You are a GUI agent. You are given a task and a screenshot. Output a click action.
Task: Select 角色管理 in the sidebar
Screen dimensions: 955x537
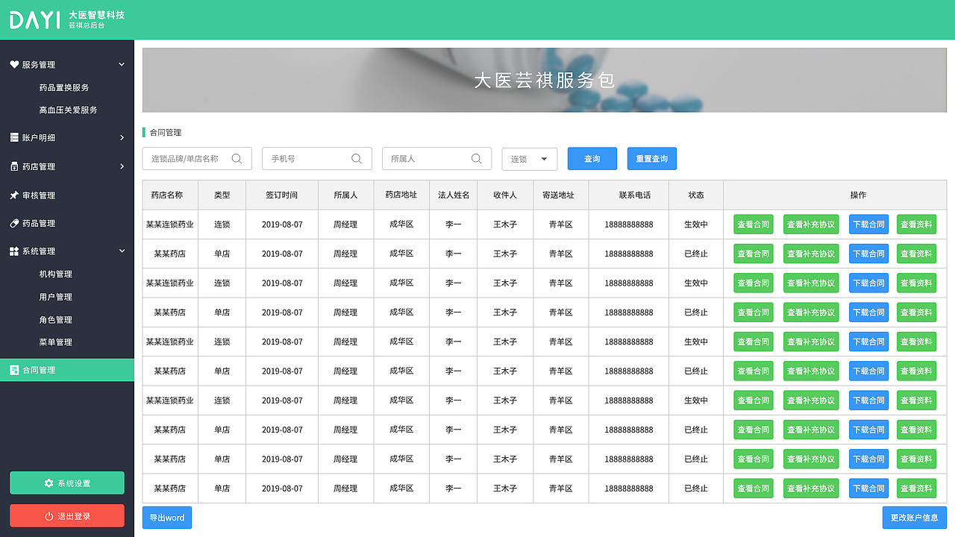tap(56, 320)
